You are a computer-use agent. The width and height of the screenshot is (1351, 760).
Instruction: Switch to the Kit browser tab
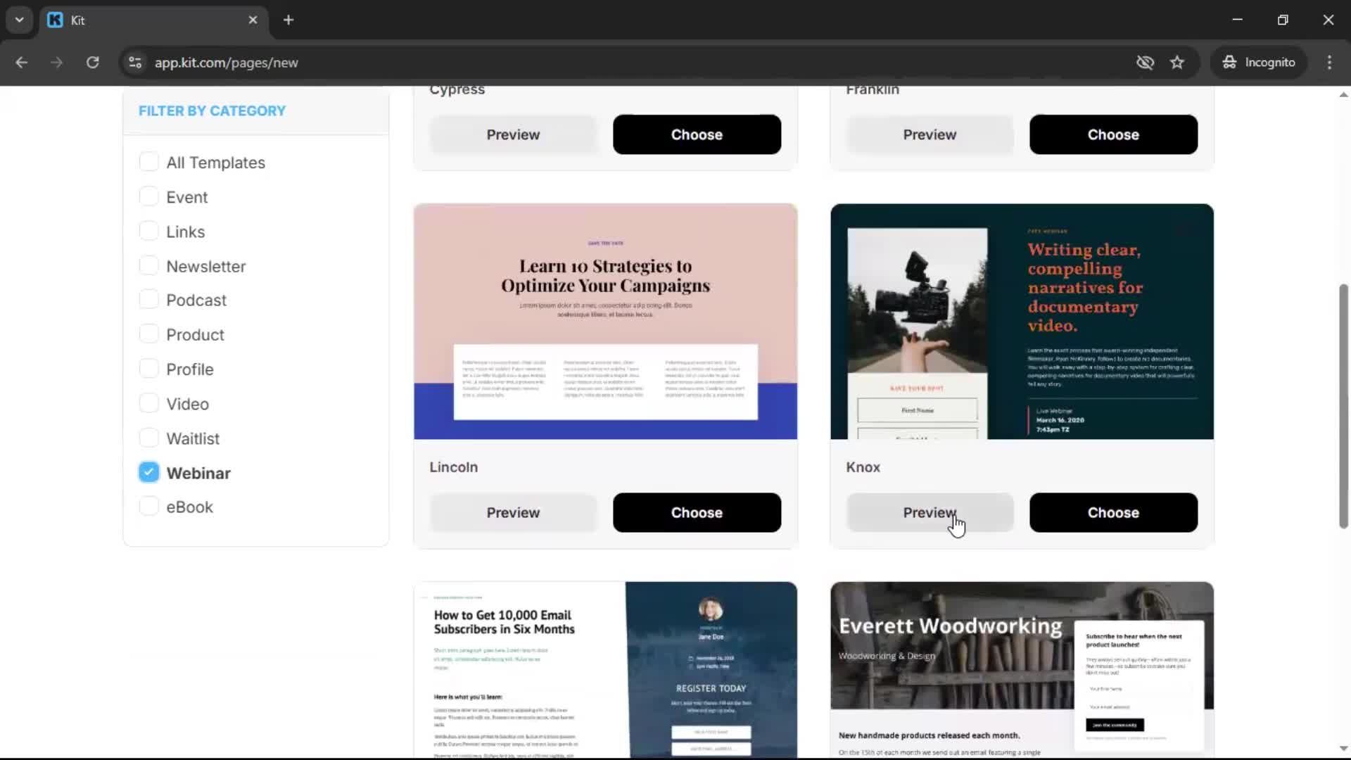click(x=141, y=20)
